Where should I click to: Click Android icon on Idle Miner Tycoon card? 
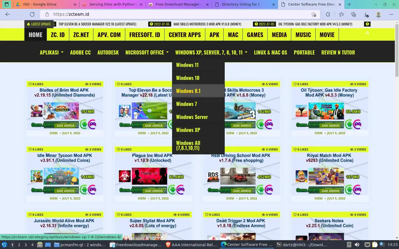[x=84, y=190]
